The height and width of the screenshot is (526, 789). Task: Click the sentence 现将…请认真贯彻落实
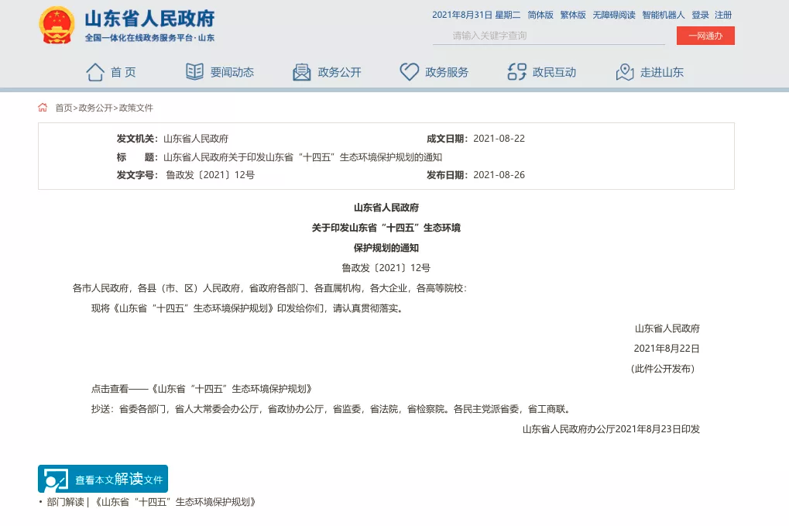tap(248, 308)
